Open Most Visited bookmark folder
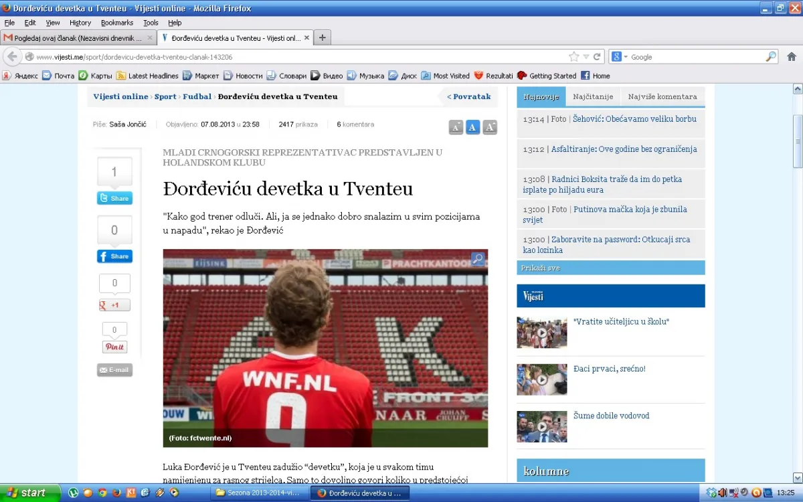The width and height of the screenshot is (803, 502). [x=446, y=76]
